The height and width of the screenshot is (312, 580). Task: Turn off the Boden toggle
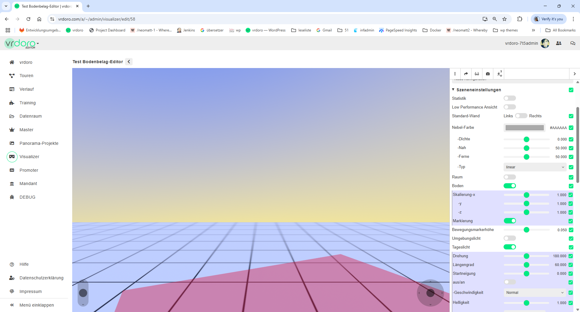510,186
